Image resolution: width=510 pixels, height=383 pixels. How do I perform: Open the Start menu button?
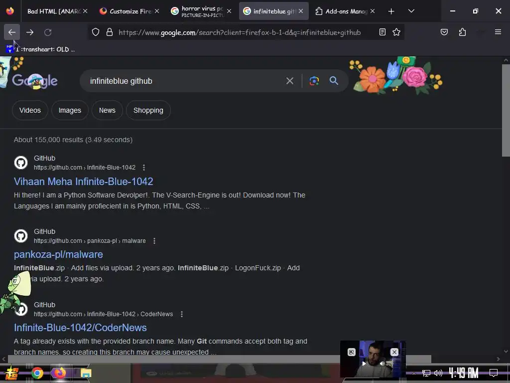[11, 373]
